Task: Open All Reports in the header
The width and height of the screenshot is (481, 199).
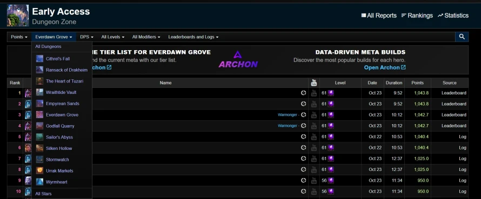Action: [x=379, y=15]
